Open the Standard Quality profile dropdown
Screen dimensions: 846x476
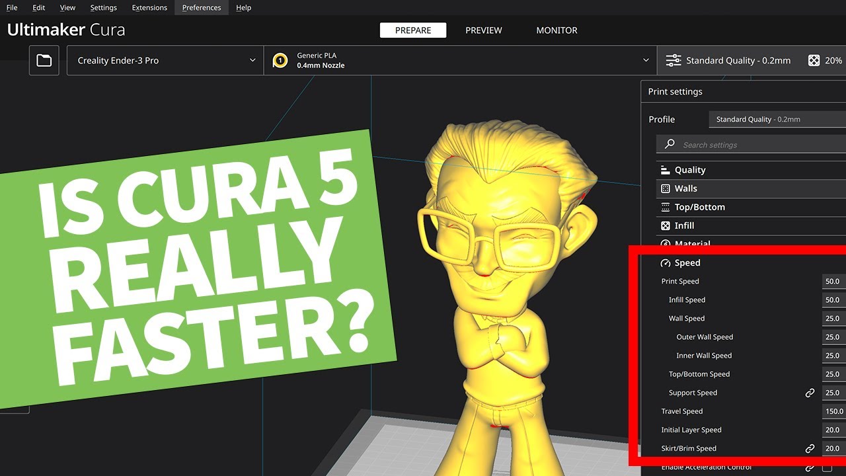(x=777, y=120)
